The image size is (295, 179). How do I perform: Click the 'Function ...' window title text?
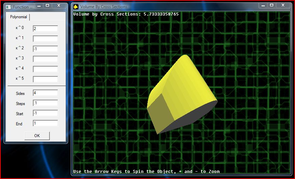pos(23,7)
